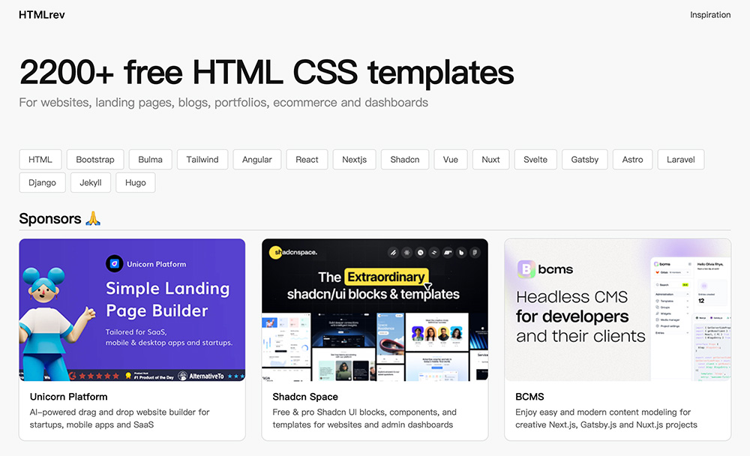Select the Shadcn tag

[x=405, y=159]
